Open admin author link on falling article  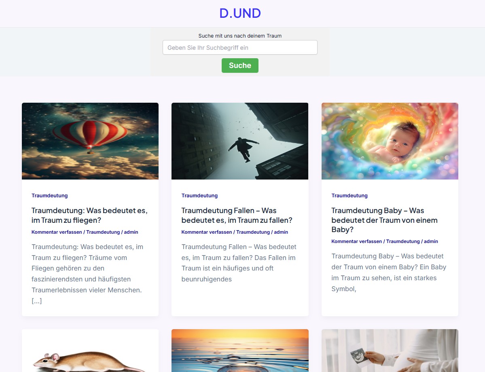pyautogui.click(x=281, y=232)
